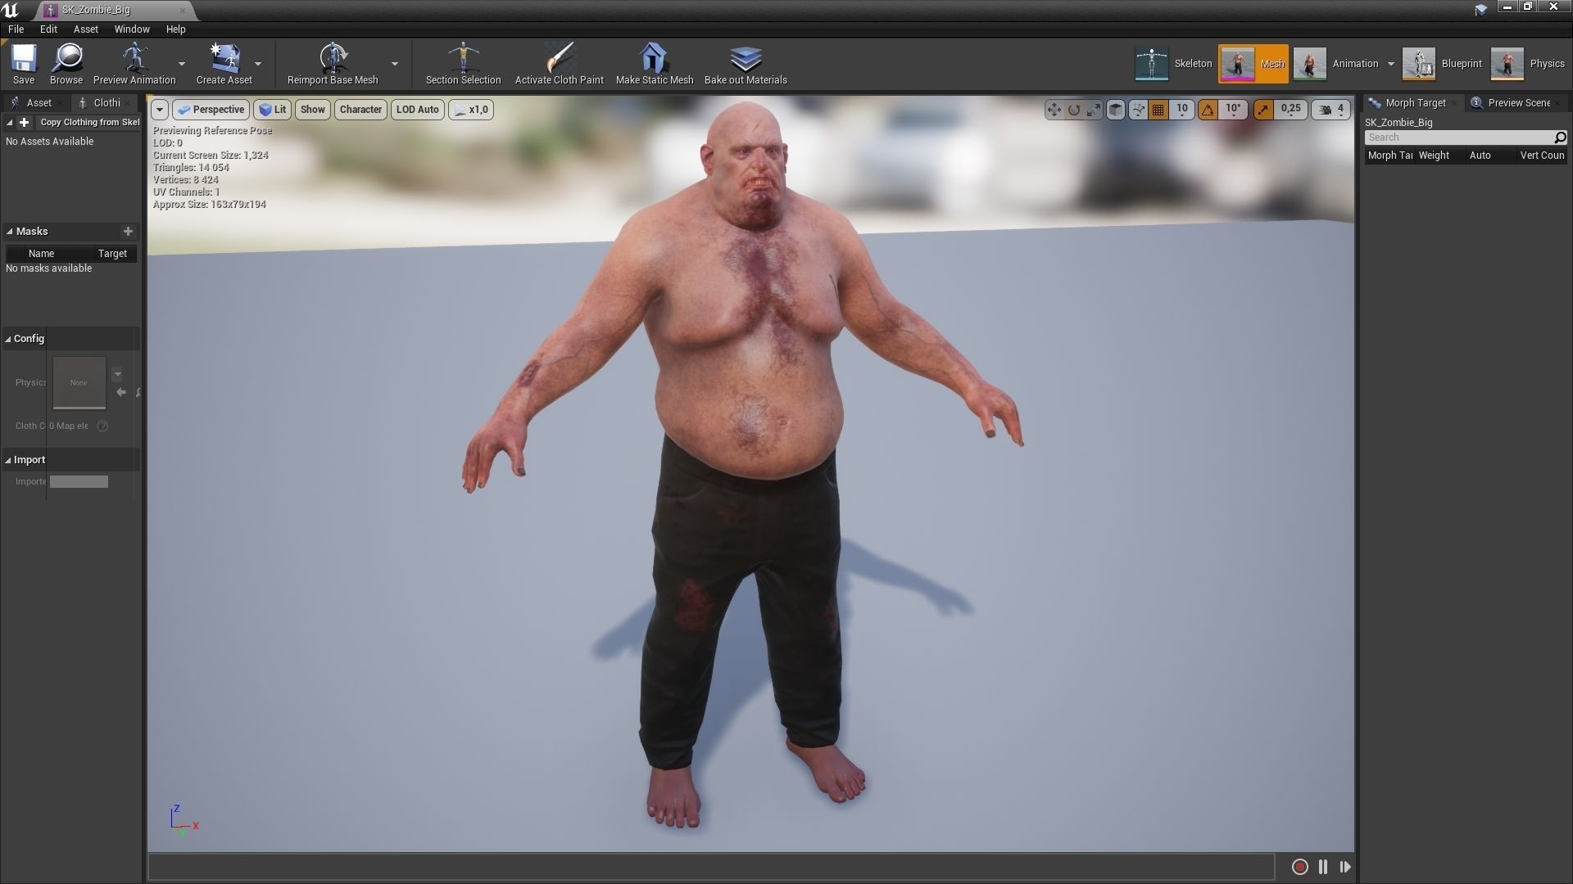Open Lit view mode menu
This screenshot has height=884, width=1573.
click(x=272, y=110)
